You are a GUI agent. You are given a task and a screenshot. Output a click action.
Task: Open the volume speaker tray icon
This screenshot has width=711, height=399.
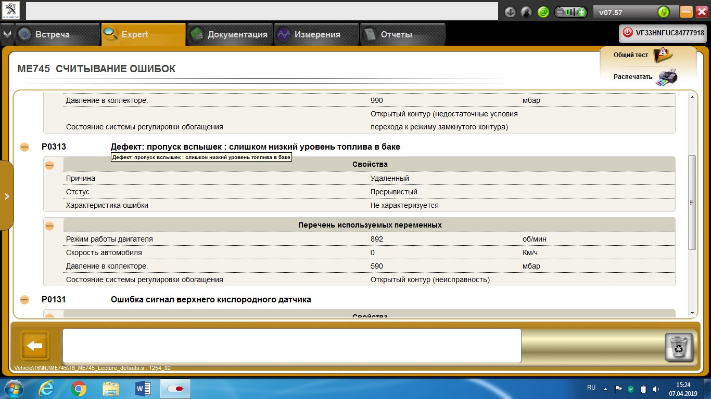pos(656,389)
